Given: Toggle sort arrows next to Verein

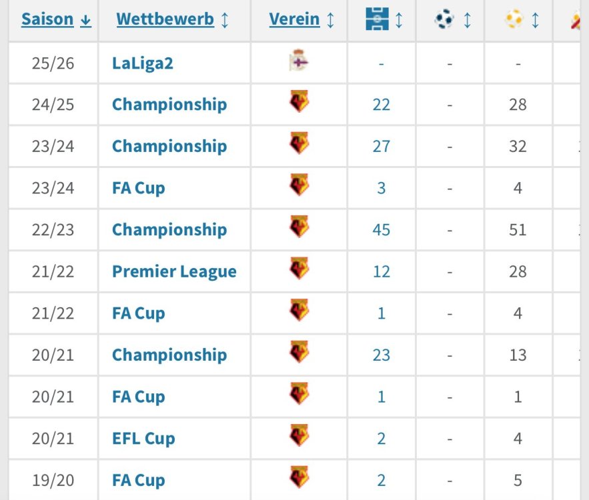Looking at the screenshot, I should tap(331, 20).
